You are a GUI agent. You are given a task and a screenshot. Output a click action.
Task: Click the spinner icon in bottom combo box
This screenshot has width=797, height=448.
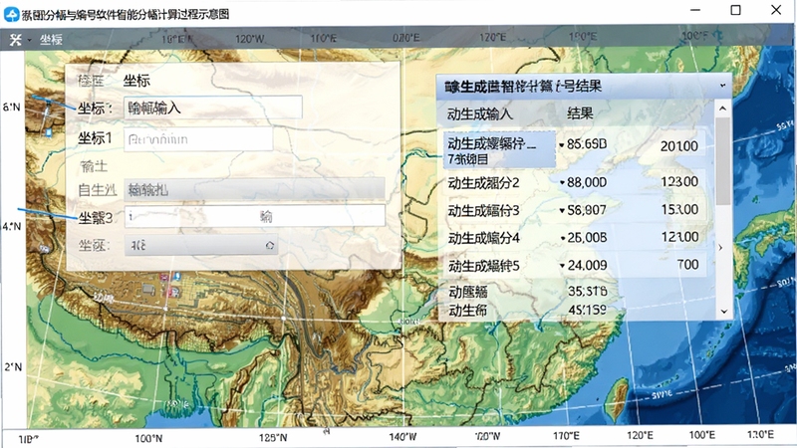(269, 246)
